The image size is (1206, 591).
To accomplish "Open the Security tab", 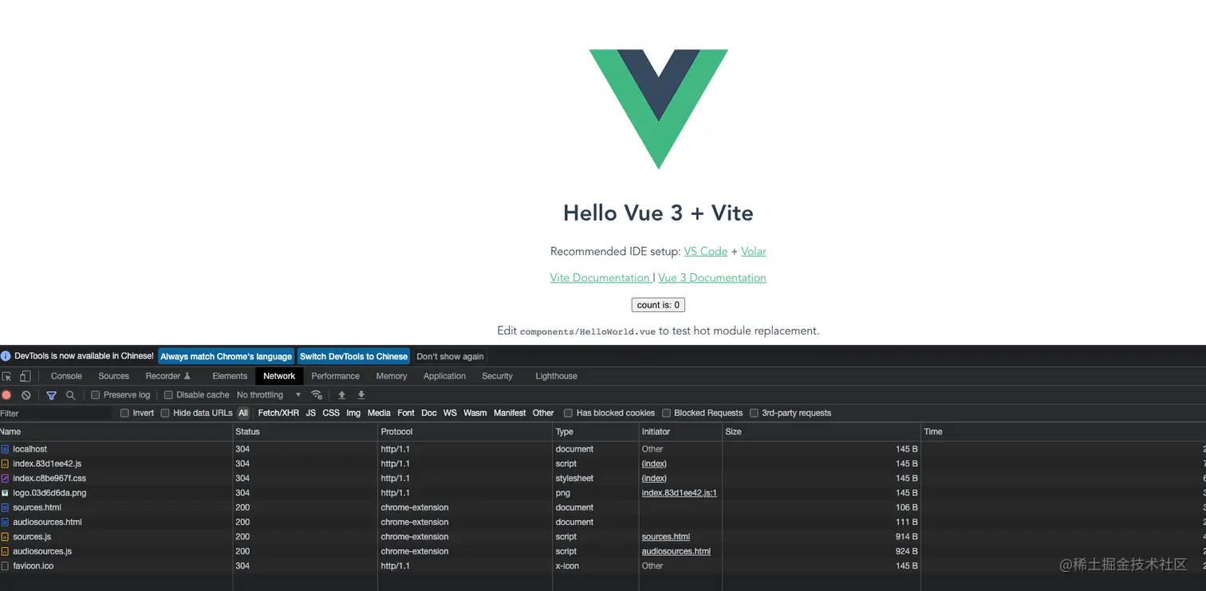I will point(497,376).
